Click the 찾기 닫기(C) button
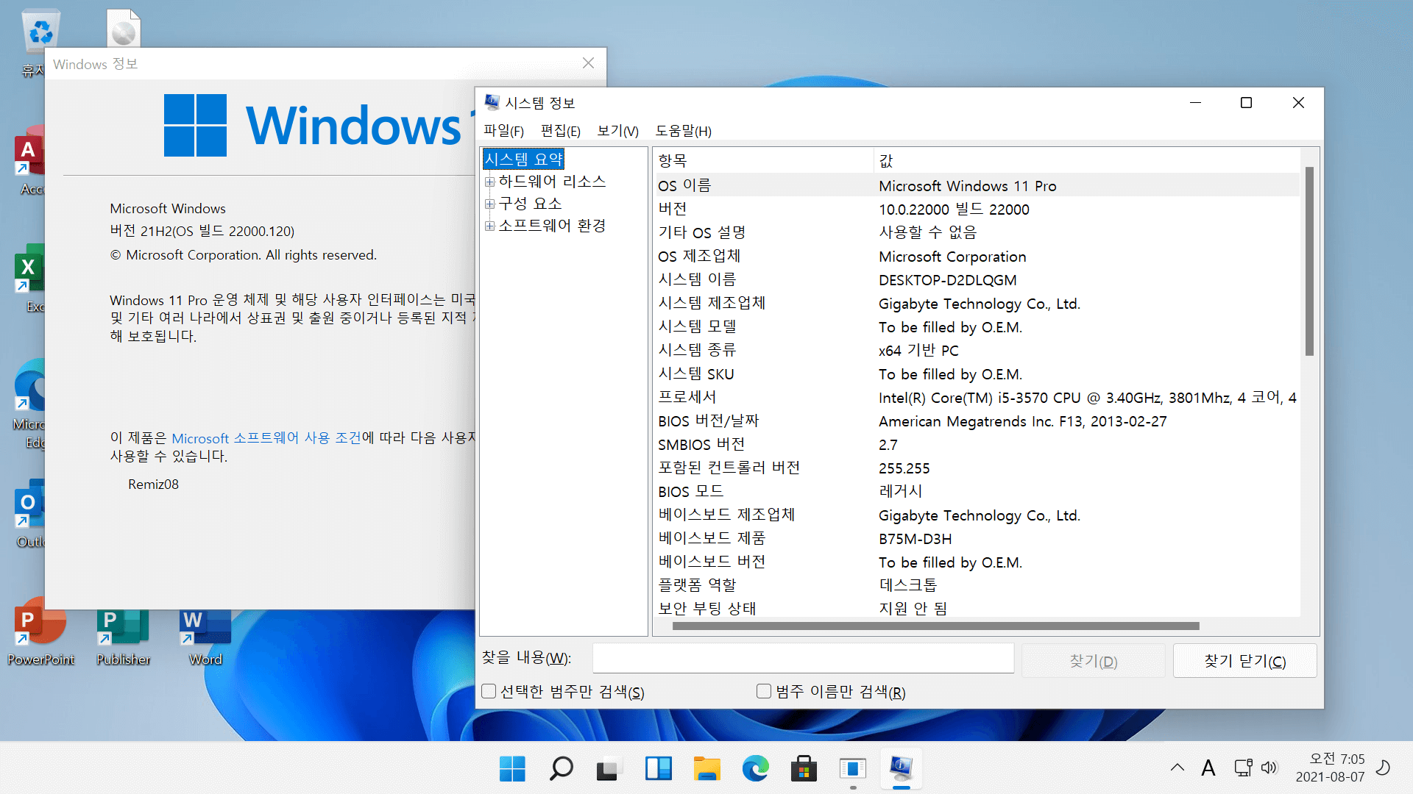Screen dimensions: 1413x794 [1244, 661]
